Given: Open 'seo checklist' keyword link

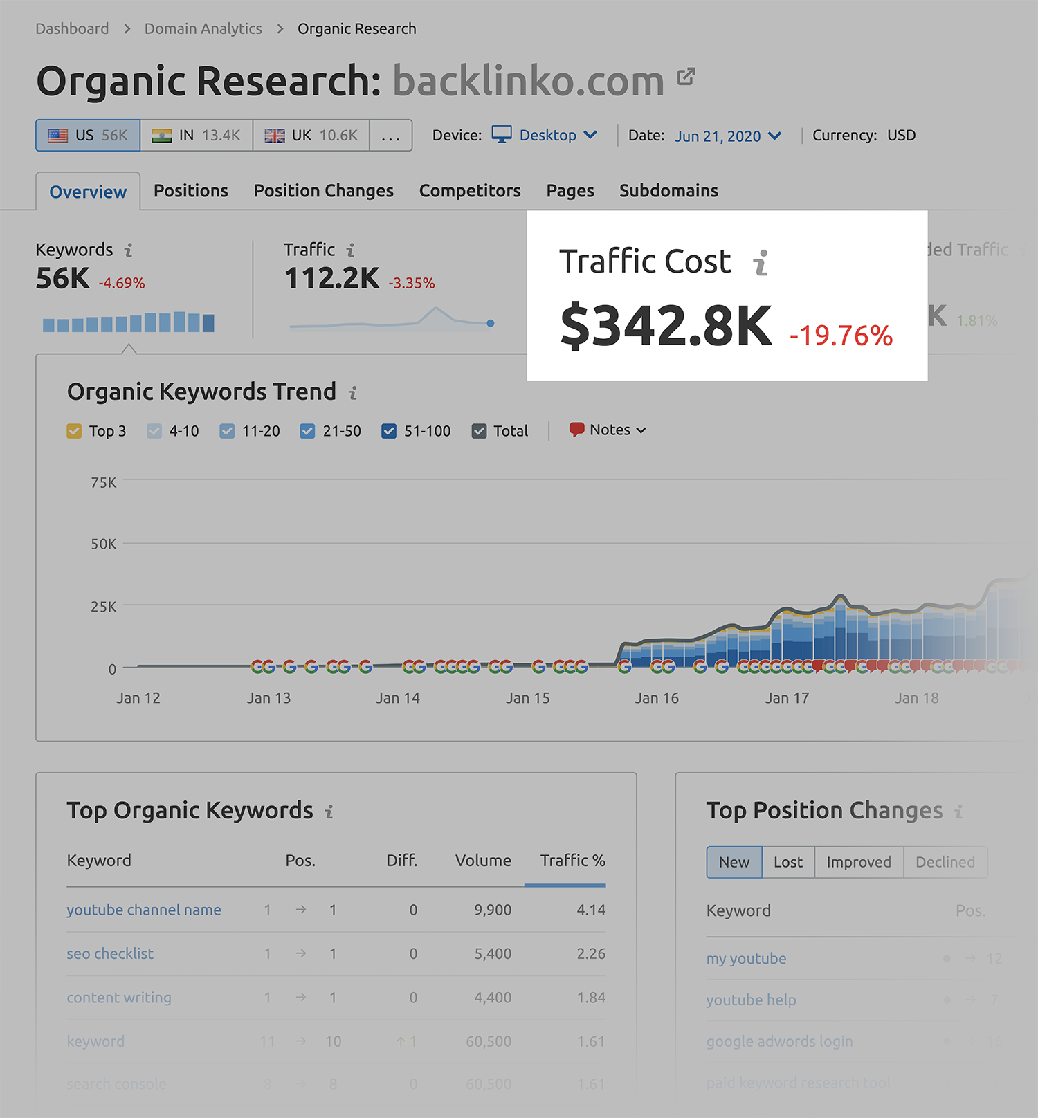Looking at the screenshot, I should 110,953.
